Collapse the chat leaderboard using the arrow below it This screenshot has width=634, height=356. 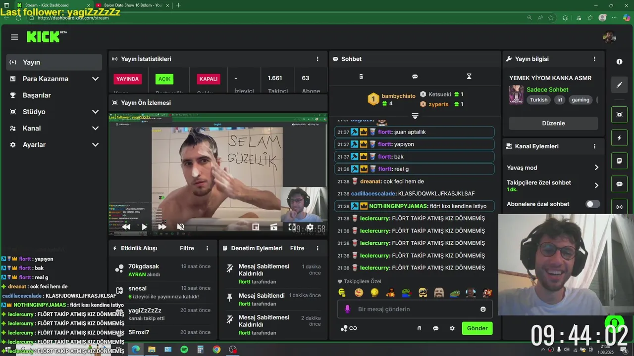pyautogui.click(x=415, y=116)
